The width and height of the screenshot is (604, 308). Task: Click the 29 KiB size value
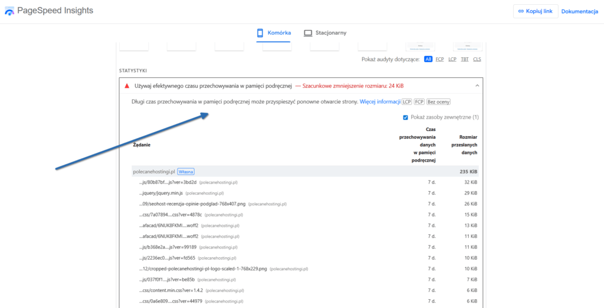(471, 193)
